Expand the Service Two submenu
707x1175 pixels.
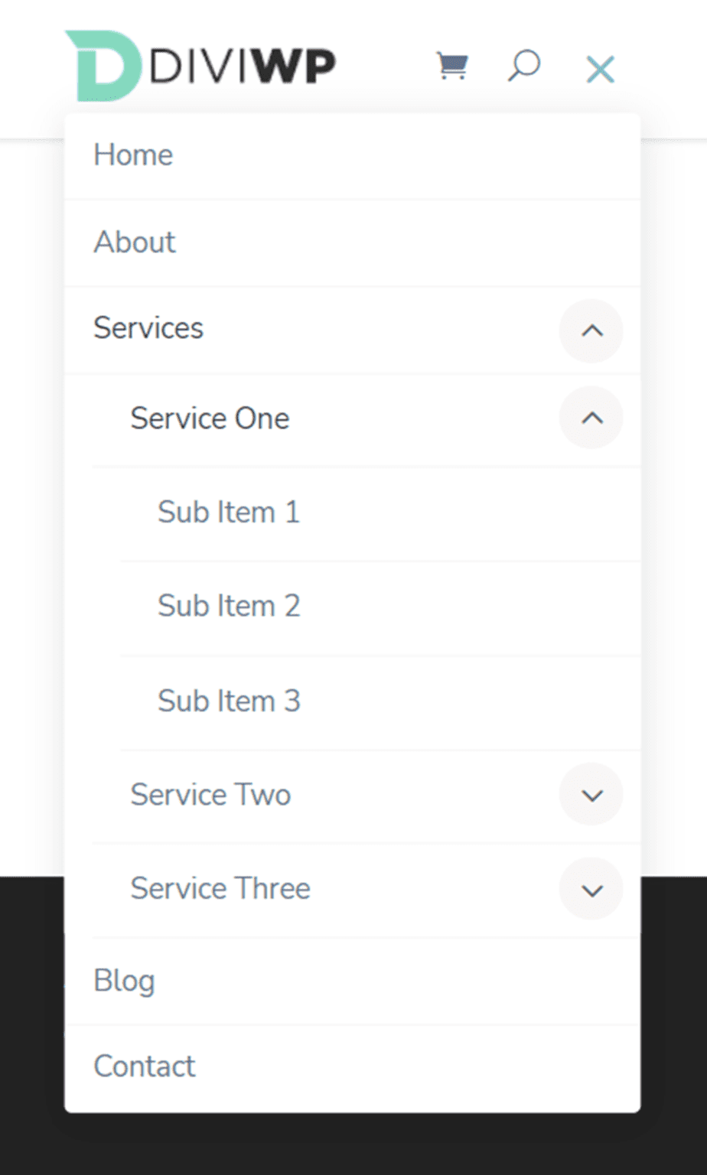[x=591, y=794]
